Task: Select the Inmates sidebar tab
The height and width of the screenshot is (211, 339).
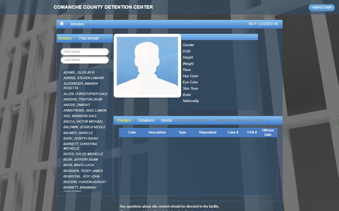Action: [x=65, y=38]
